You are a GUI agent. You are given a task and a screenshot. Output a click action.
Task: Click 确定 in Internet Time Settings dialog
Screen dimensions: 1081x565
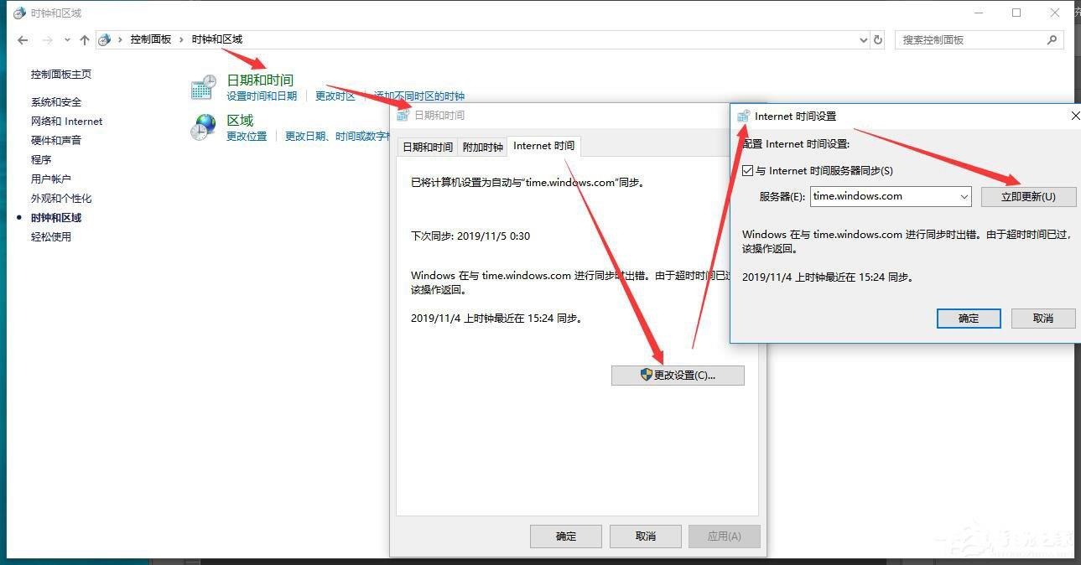[969, 318]
